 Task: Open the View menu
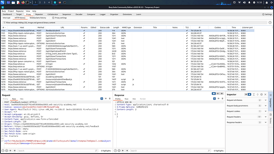pyautogui.click(x=28, y=11)
